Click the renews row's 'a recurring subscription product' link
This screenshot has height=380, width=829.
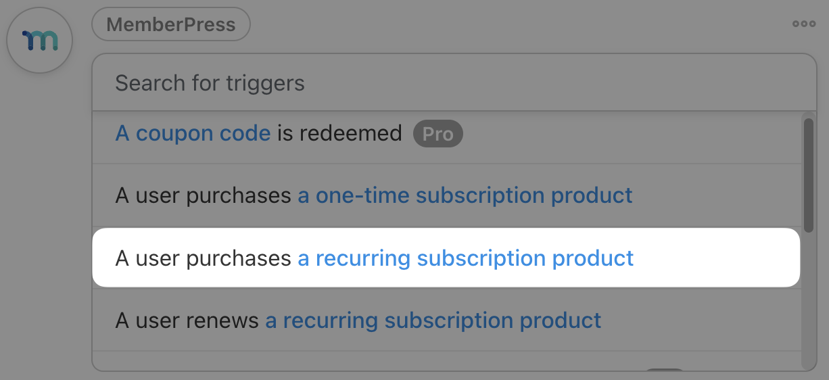point(433,320)
